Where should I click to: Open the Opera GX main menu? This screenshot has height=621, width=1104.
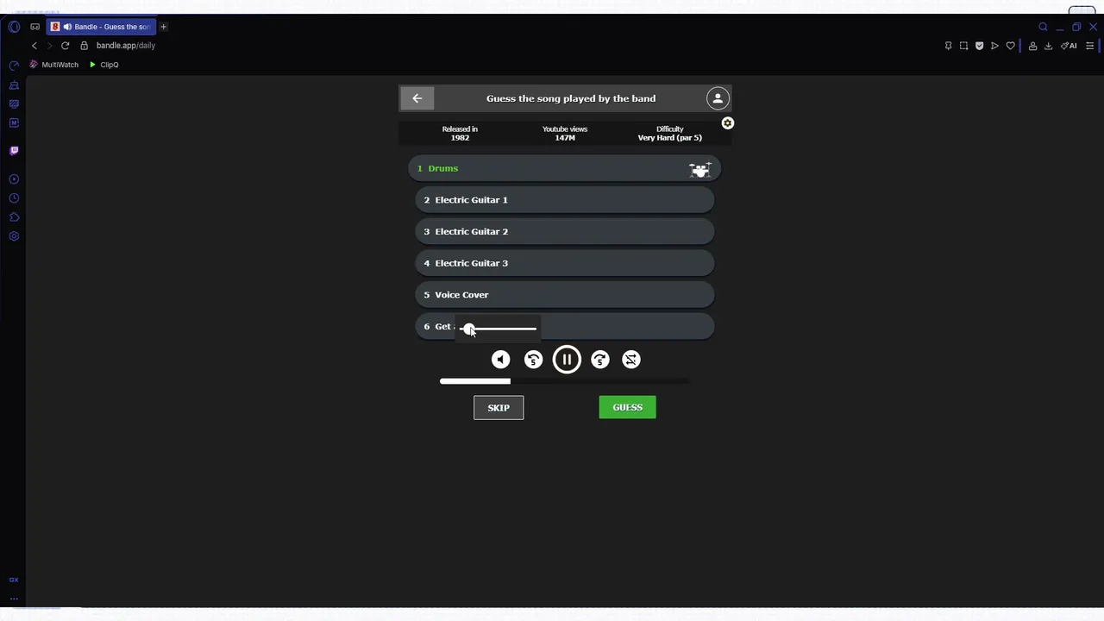(x=14, y=27)
